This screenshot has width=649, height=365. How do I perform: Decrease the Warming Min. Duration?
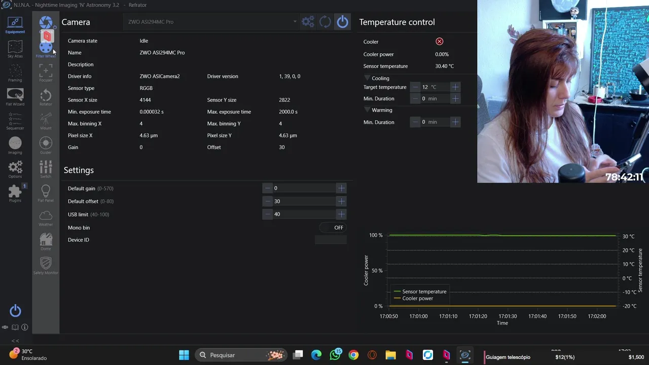pyautogui.click(x=415, y=122)
